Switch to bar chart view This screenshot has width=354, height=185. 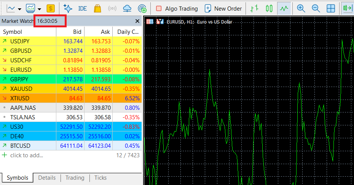[x=254, y=9]
